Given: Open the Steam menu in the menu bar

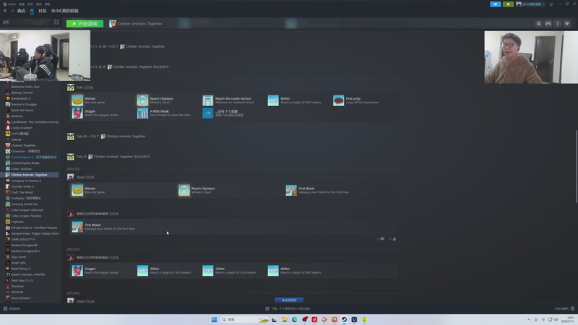Looking at the screenshot, I should (x=9, y=4).
